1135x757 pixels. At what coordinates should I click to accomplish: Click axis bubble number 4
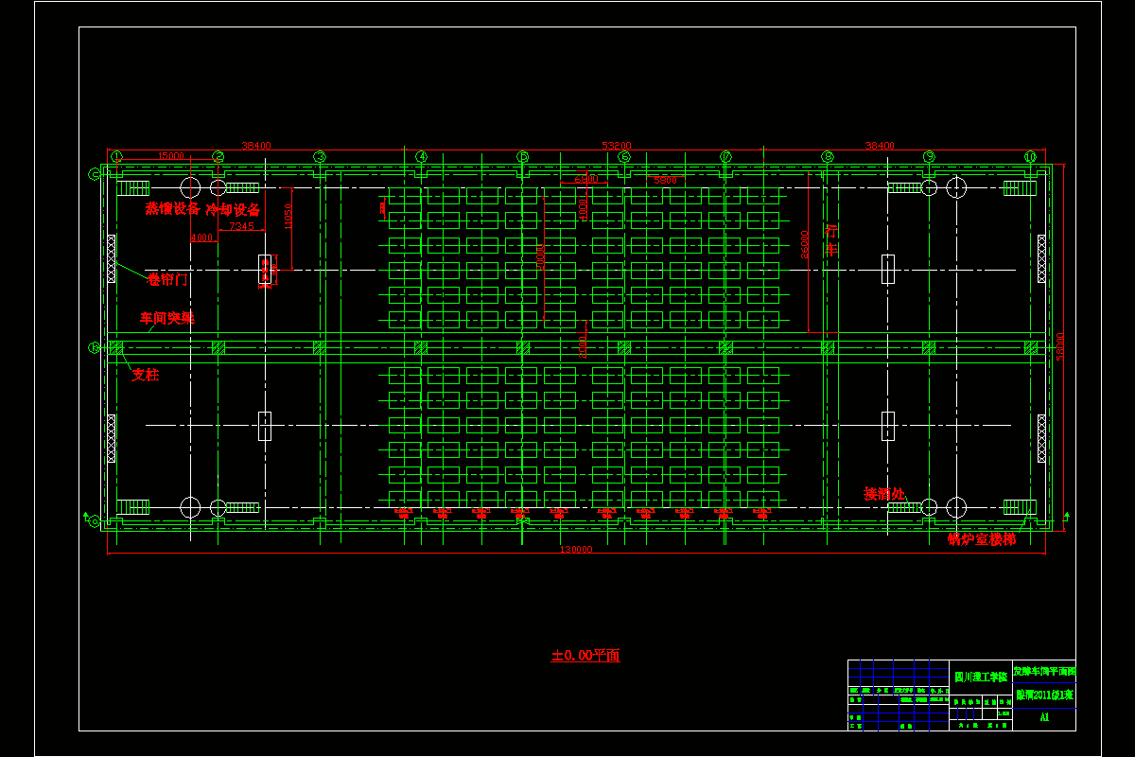421,156
